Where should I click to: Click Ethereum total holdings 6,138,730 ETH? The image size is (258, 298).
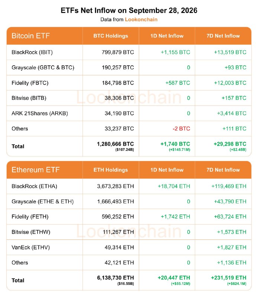click(x=115, y=278)
